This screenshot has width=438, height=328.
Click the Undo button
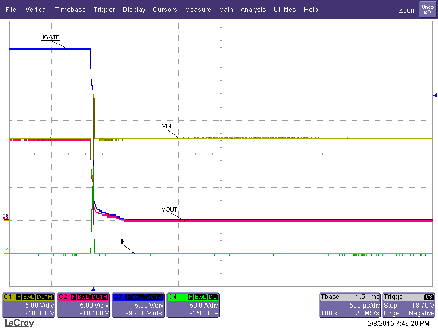click(x=427, y=9)
